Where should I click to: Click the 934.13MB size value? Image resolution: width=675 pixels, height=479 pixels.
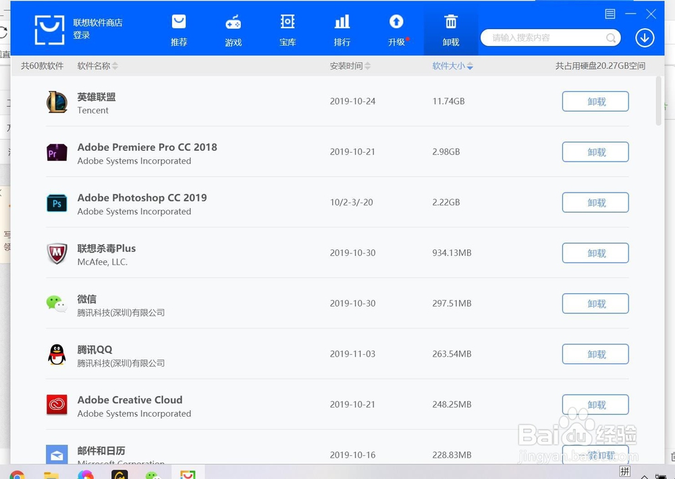coord(452,253)
